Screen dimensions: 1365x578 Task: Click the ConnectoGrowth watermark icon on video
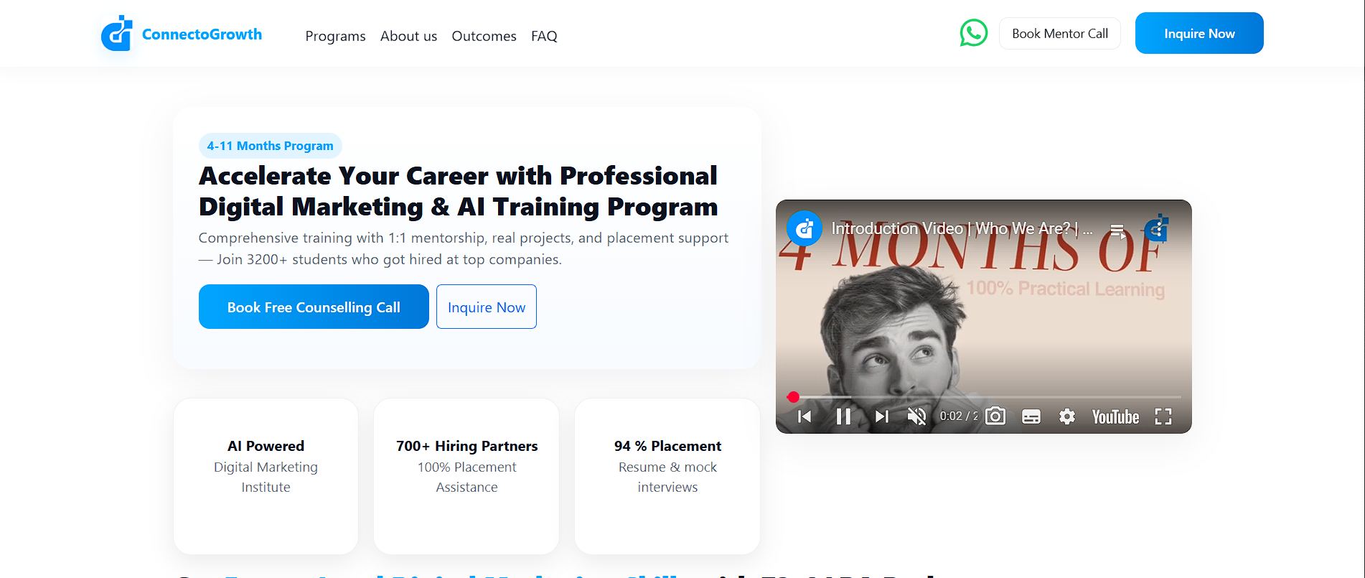click(1157, 228)
